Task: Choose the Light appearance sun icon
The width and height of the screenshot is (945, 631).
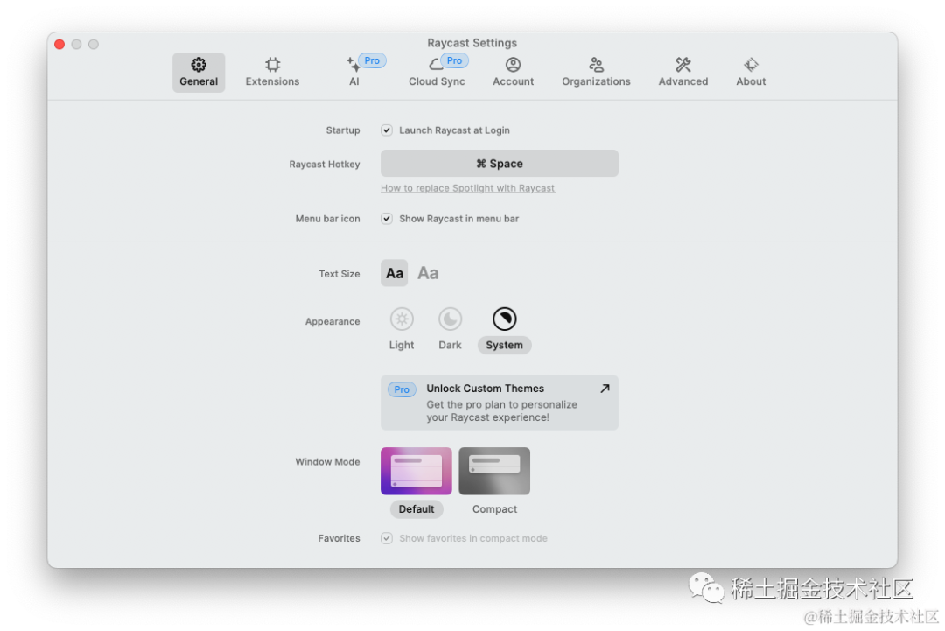Action: [x=402, y=319]
